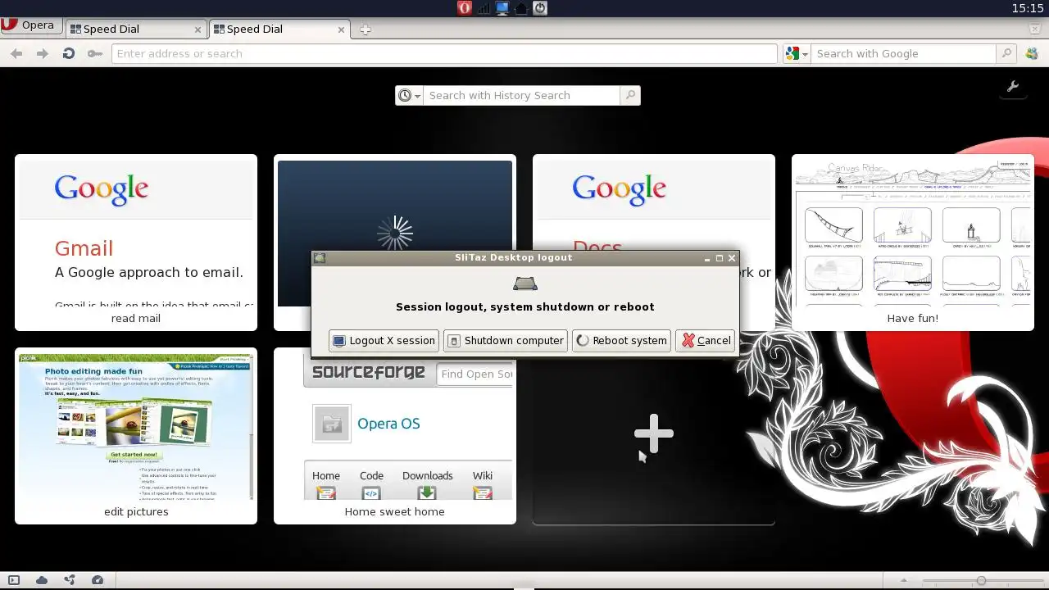Maximize the SliTaz Desktop logout dialog
The width and height of the screenshot is (1049, 590).
coord(720,258)
